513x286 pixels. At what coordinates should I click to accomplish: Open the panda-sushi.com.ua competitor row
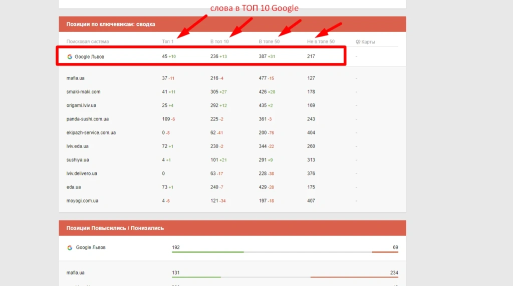pos(232,119)
